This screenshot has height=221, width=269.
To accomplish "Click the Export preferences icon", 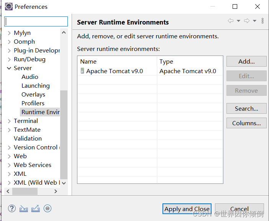I will click(36, 208).
